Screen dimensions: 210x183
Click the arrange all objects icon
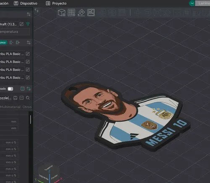[91, 13]
